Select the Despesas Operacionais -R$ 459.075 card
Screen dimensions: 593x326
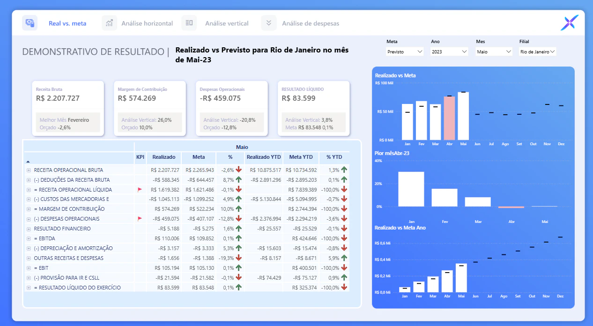231,108
